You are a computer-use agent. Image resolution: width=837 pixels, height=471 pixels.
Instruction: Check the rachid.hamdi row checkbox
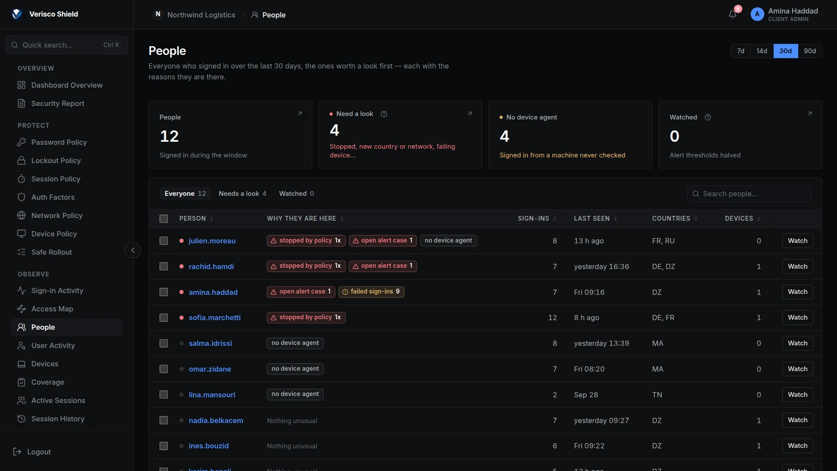click(x=163, y=266)
